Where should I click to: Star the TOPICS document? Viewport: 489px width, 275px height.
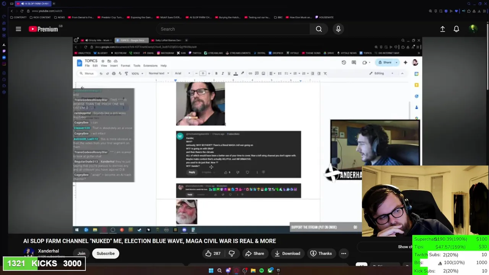click(x=103, y=61)
